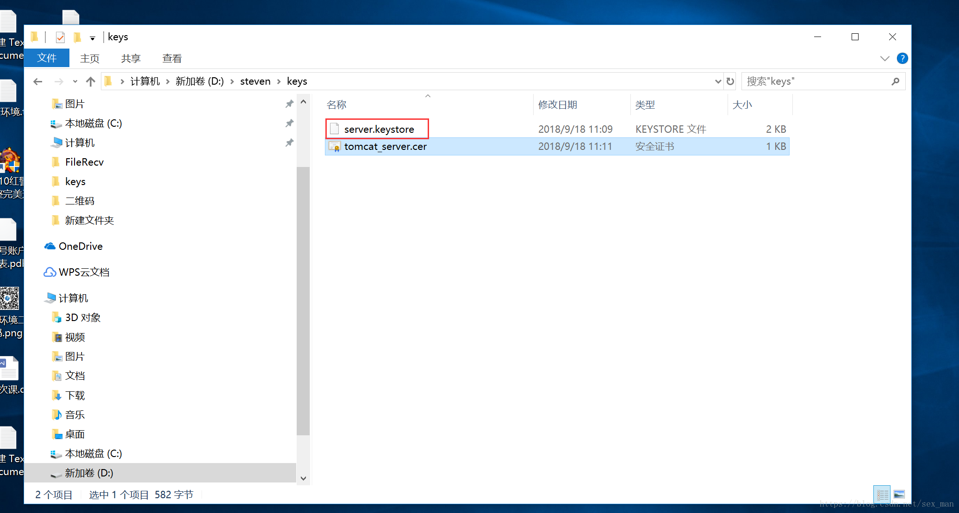Navigate to steven via the breadcrumb
Viewport: 959px width, 513px height.
[255, 81]
